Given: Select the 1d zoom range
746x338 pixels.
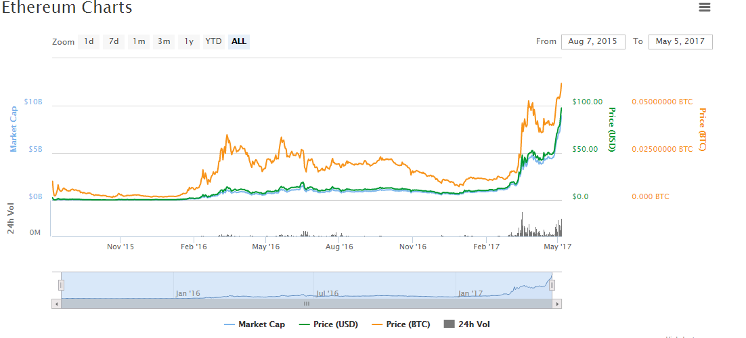Looking at the screenshot, I should (x=89, y=41).
